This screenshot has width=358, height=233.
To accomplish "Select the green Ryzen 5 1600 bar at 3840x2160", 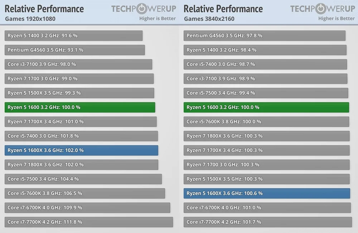I will (x=266, y=107).
